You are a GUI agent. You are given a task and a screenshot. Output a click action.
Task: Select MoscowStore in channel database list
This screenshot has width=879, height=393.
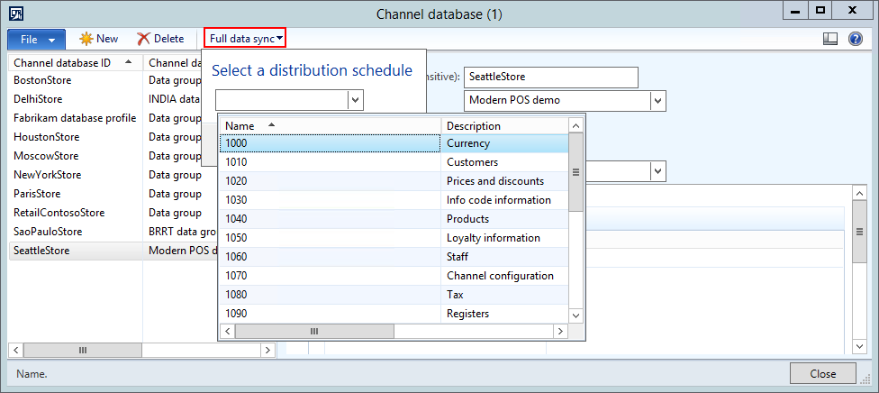click(75, 156)
